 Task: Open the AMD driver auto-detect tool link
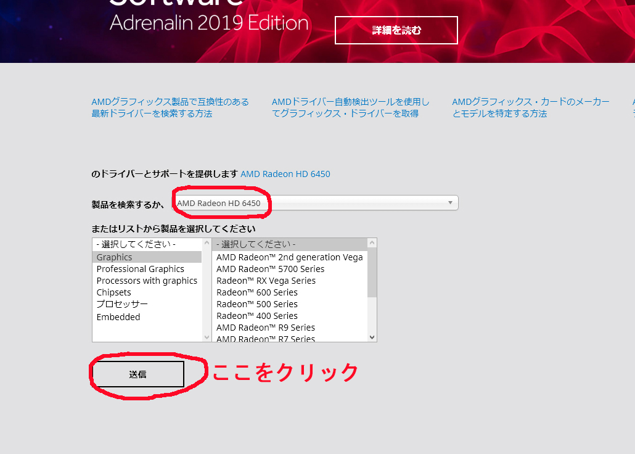[x=350, y=107]
